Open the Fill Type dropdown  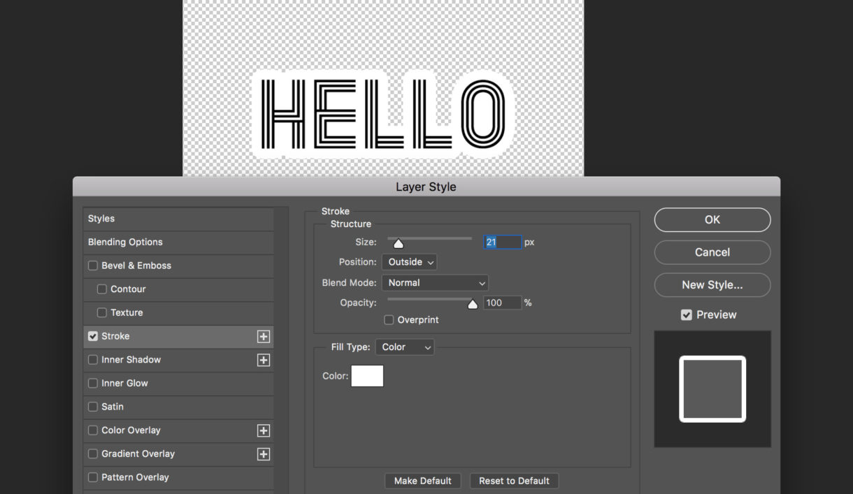point(405,347)
